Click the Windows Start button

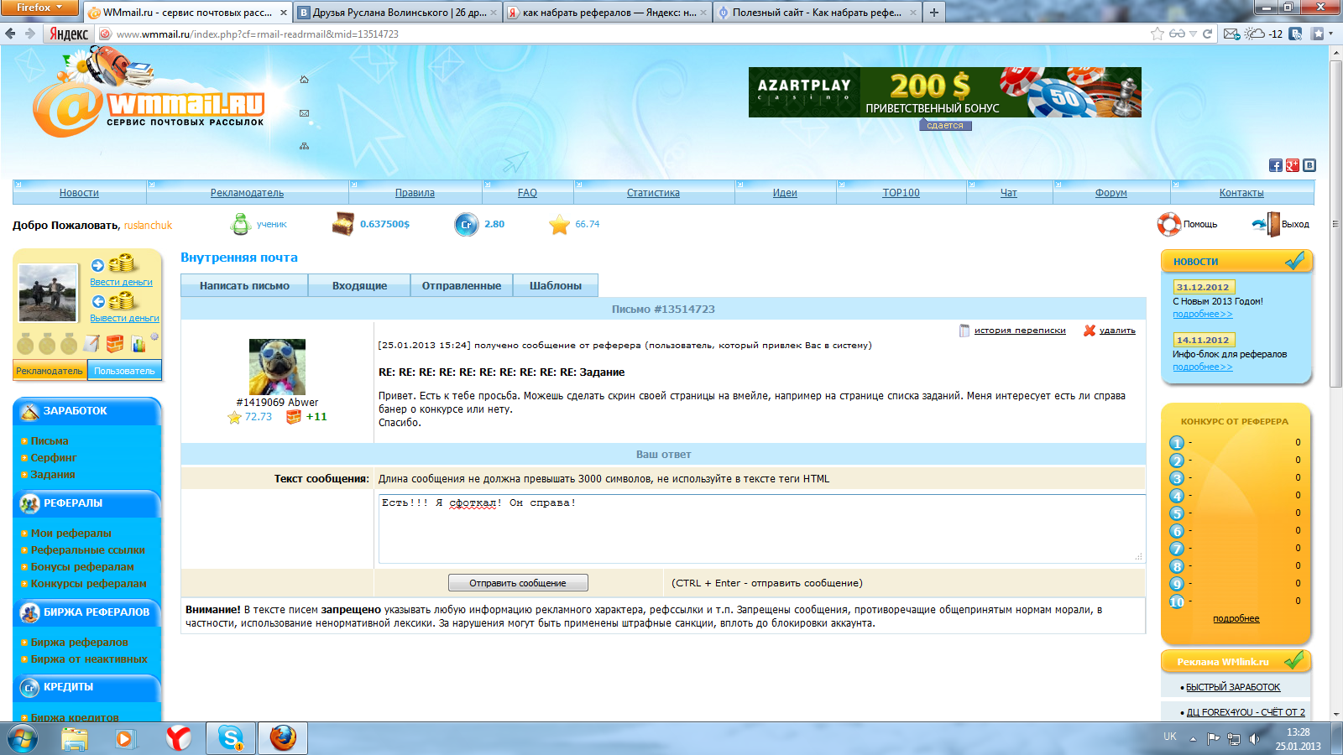pyautogui.click(x=23, y=738)
